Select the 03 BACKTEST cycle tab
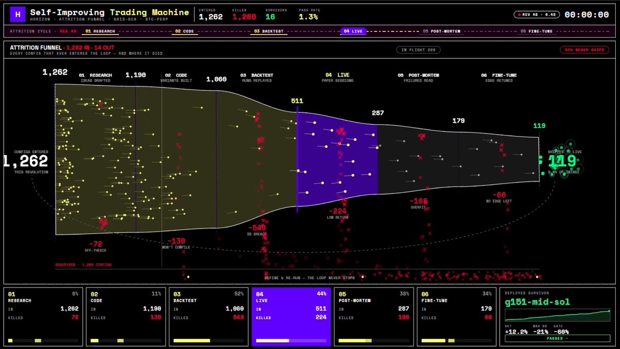620x349 pixels. [x=268, y=31]
